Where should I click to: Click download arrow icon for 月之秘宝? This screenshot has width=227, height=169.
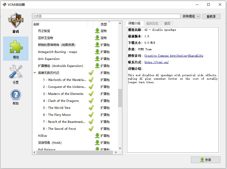[97, 31]
